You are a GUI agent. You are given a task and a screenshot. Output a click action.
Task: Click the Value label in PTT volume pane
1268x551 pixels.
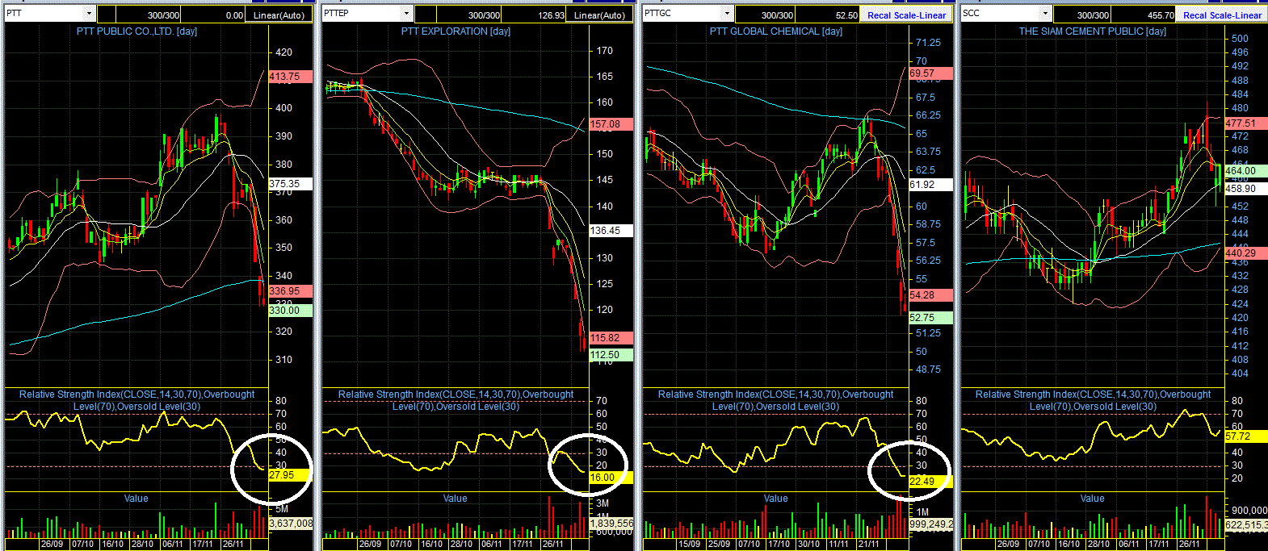(x=136, y=499)
